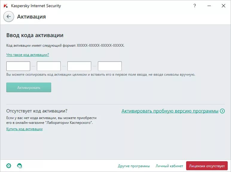Open 'Личный кабинет' in the footer
The height and width of the screenshot is (172, 231).
pos(169,166)
